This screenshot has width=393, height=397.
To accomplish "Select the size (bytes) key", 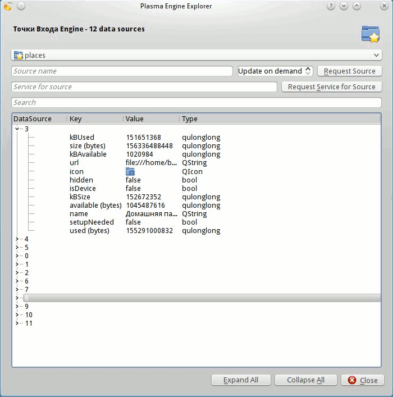I will coord(88,146).
